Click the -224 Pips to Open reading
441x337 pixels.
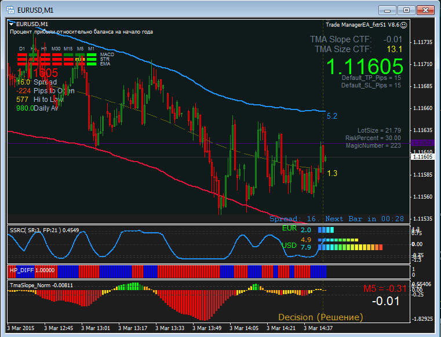pyautogui.click(x=45, y=91)
